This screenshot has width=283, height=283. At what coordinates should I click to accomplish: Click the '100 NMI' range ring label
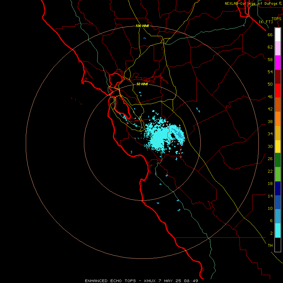[x=142, y=26]
